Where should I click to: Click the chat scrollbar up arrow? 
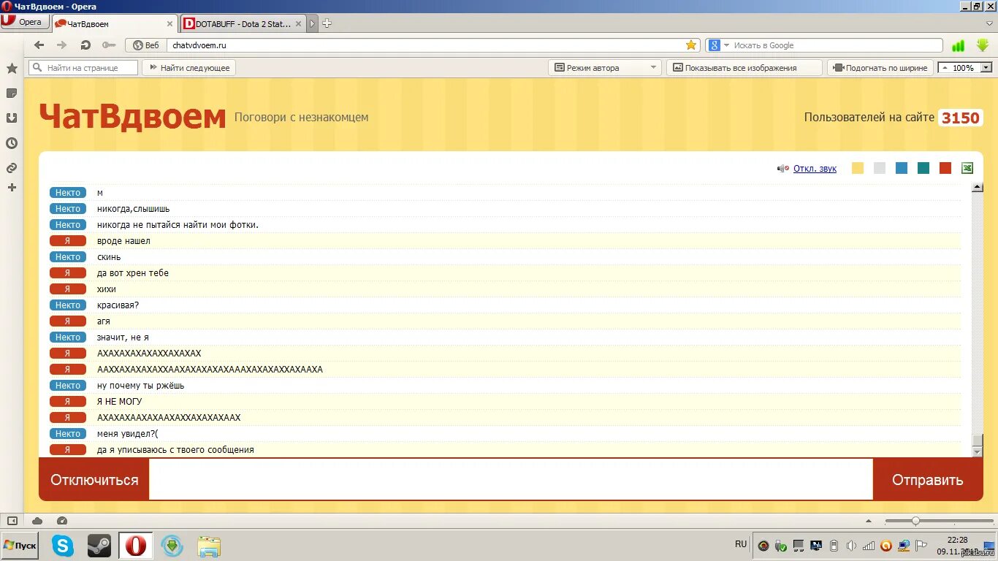pyautogui.click(x=978, y=188)
